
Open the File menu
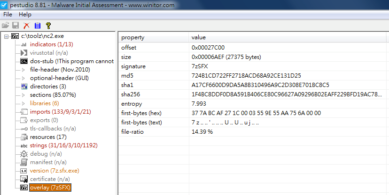click(x=8, y=14)
